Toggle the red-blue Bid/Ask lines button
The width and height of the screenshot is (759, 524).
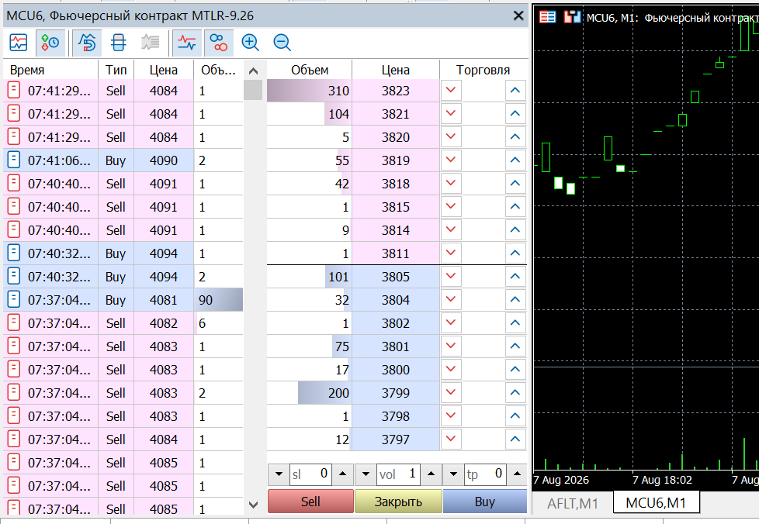(187, 43)
